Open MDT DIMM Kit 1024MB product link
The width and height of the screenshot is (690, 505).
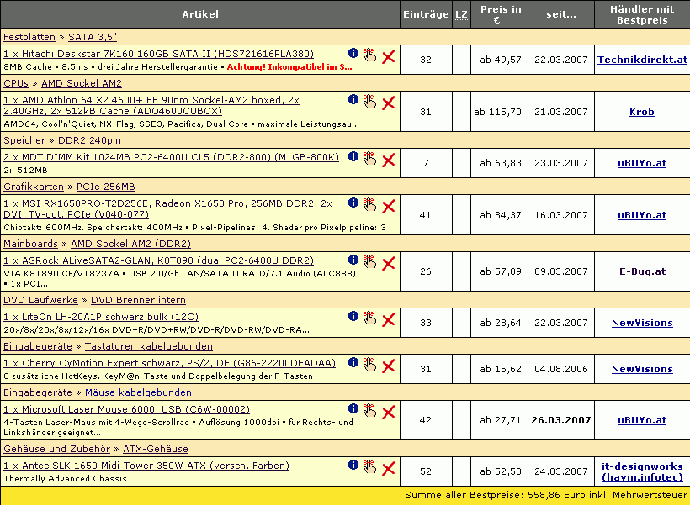click(171, 157)
